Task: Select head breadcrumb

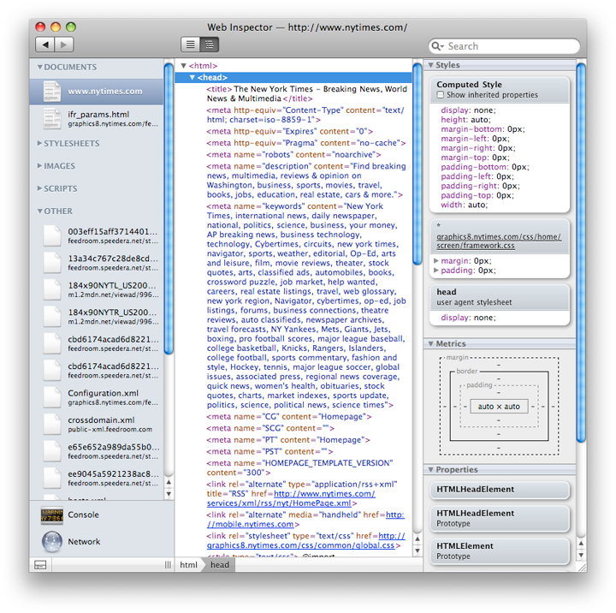Action: tap(220, 565)
